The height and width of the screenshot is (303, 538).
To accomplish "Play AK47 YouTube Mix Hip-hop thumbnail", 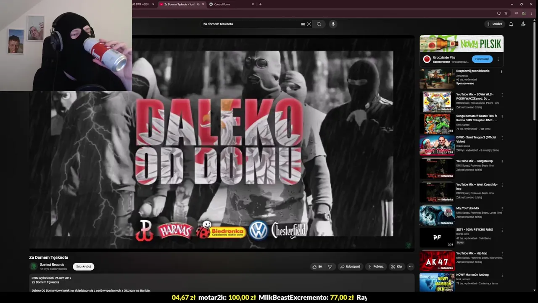I will 437,261.
